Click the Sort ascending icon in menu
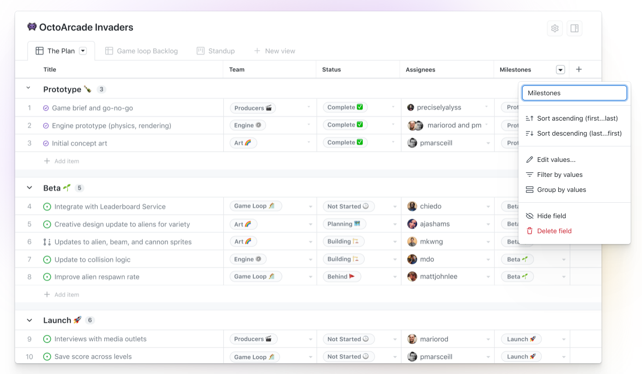The width and height of the screenshot is (642, 374). point(529,118)
